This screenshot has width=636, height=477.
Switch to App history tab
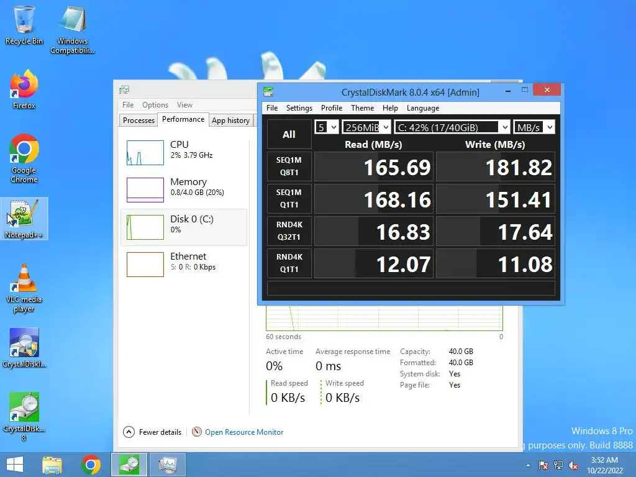click(x=231, y=120)
